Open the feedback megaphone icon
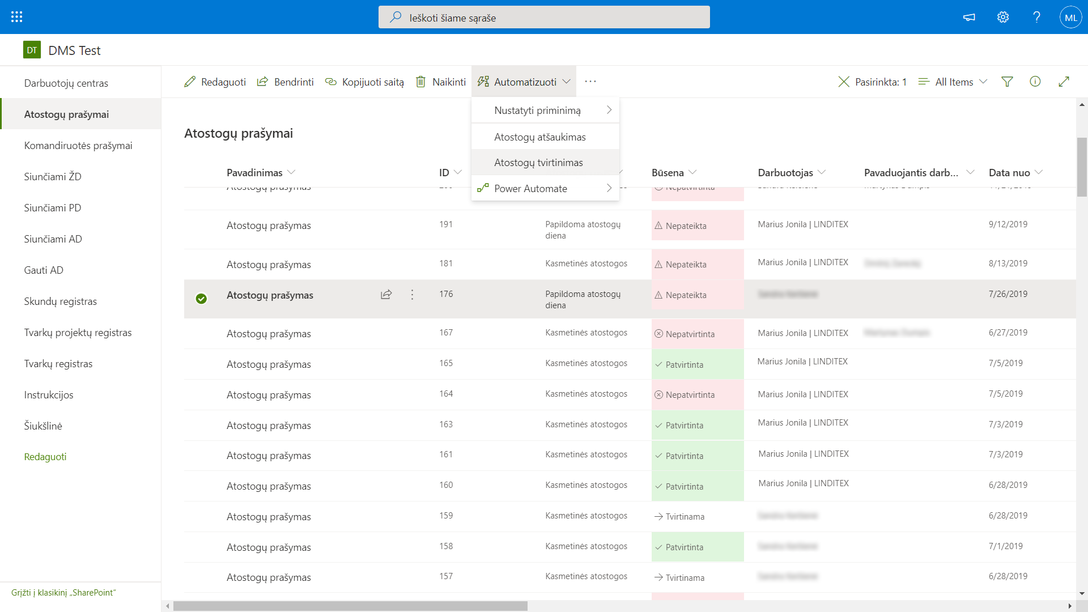1088x612 pixels. [969, 17]
